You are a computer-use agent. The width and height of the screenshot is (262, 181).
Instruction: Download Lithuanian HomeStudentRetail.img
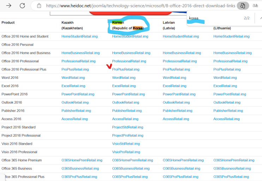(231, 36)
